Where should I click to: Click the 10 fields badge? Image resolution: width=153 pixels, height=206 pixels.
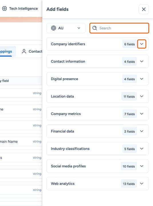pos(129,166)
